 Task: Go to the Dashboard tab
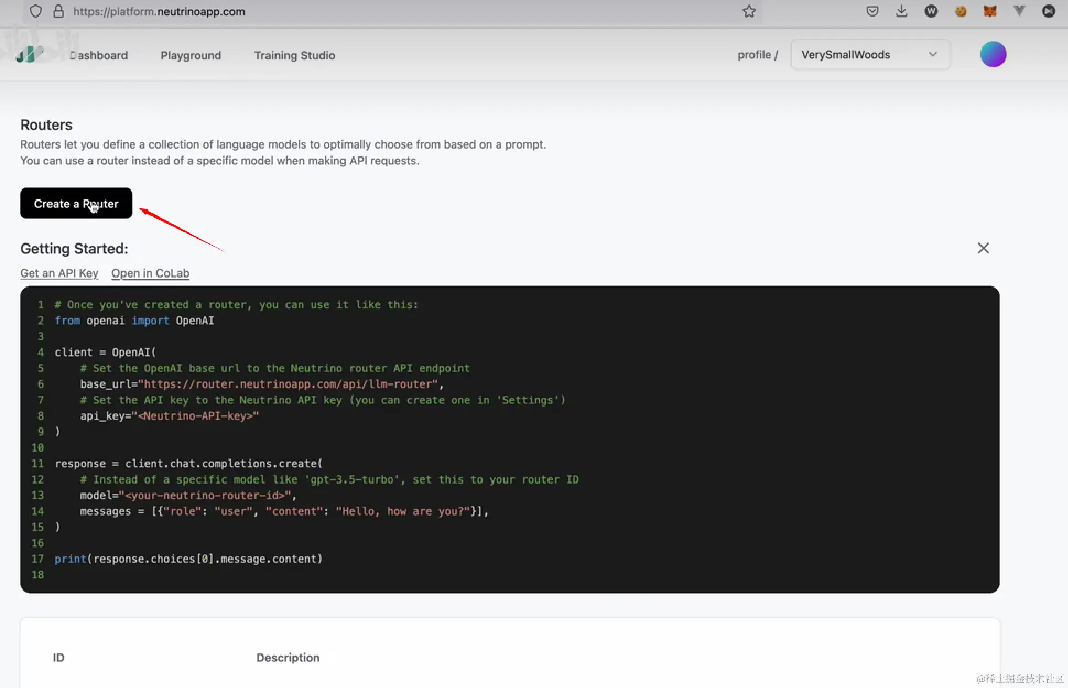[x=99, y=55]
